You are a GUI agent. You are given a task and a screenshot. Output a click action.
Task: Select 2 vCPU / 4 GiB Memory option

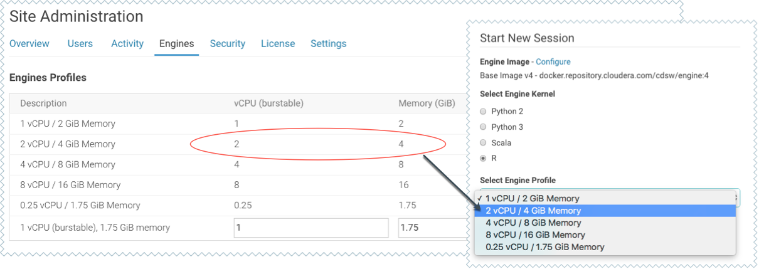[533, 211]
